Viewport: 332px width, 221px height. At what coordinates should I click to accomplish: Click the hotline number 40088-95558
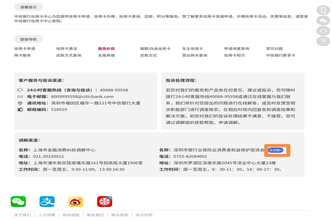point(114,90)
